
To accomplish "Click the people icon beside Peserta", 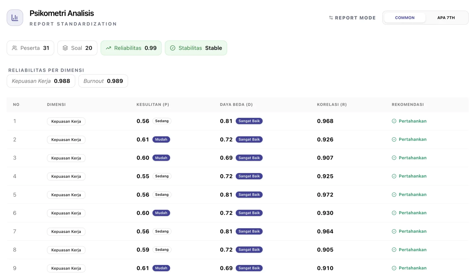I will [x=15, y=48].
